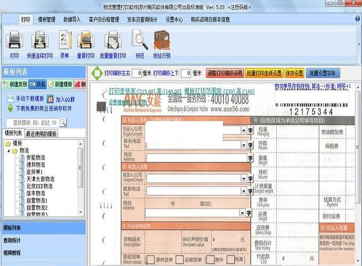This screenshot has height=266, width=362.
Task: Open the 数据导入 tab
Action: pos(72,20)
